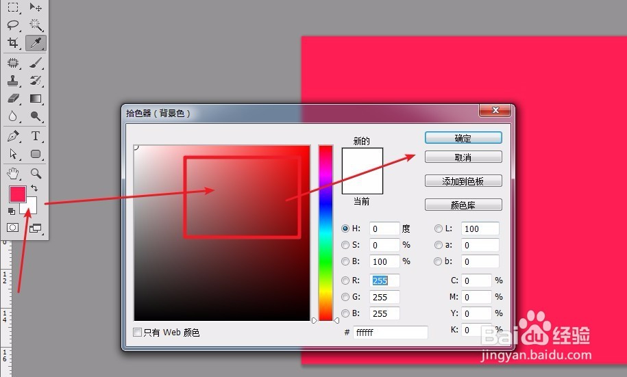Viewport: 627px width, 377px height.
Task: Select the Eyedropper tool
Action: 36,42
